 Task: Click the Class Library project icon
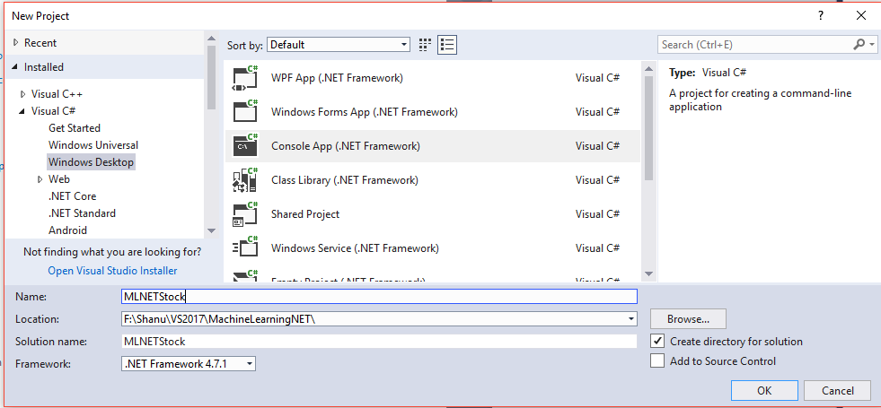pyautogui.click(x=245, y=180)
